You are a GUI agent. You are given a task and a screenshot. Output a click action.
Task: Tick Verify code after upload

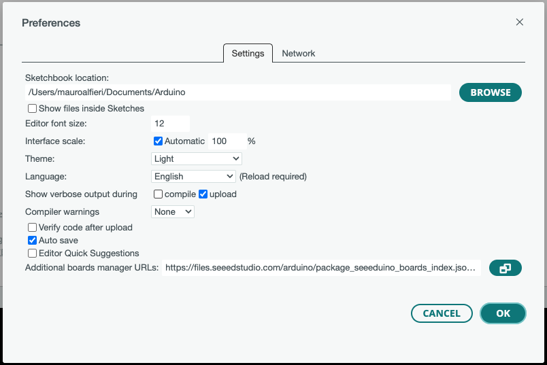point(32,228)
